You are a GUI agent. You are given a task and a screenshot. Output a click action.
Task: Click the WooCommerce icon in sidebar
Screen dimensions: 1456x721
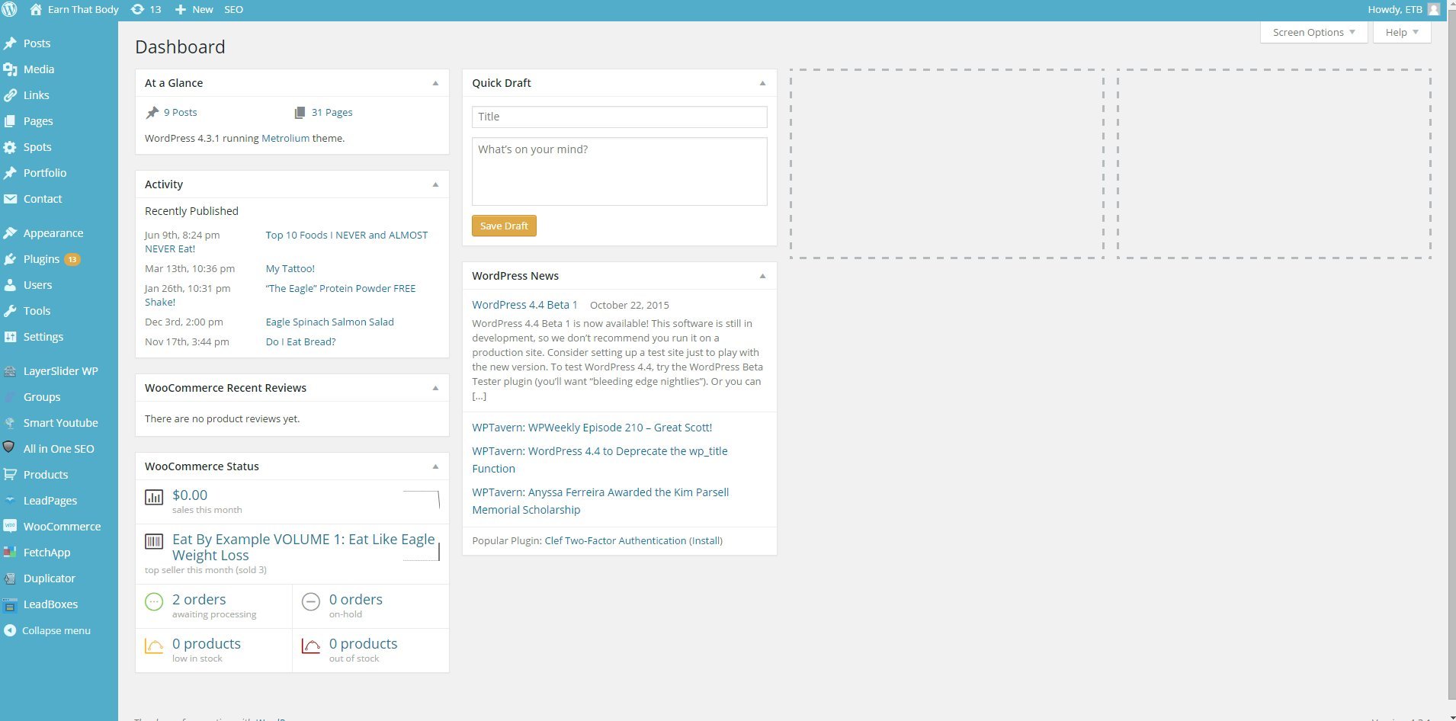(x=10, y=527)
